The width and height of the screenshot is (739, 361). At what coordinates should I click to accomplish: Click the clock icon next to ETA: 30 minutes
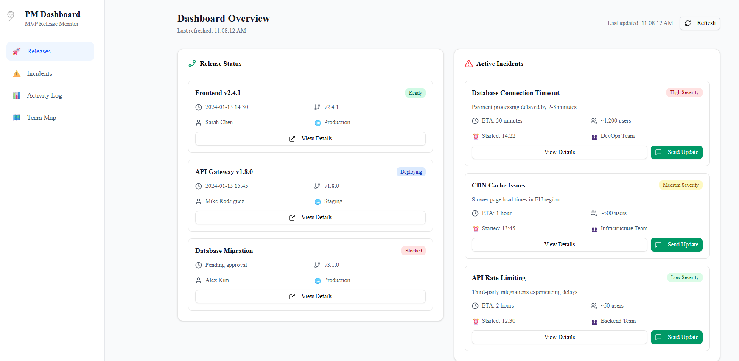[475, 121]
